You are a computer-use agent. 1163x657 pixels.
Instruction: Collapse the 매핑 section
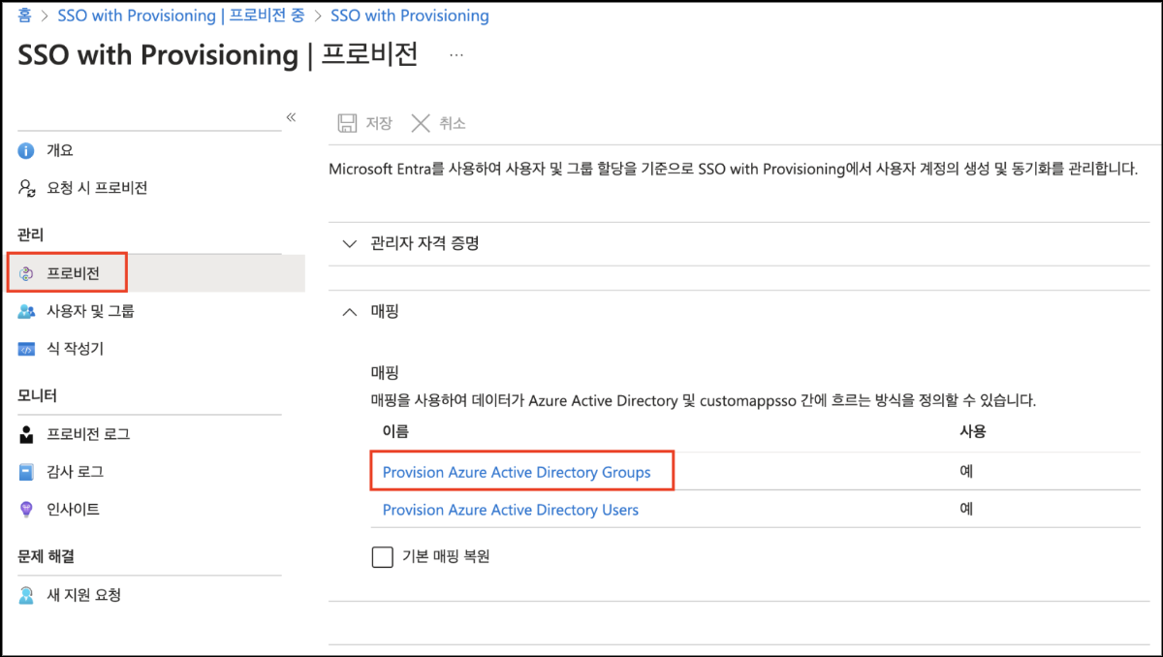(350, 312)
